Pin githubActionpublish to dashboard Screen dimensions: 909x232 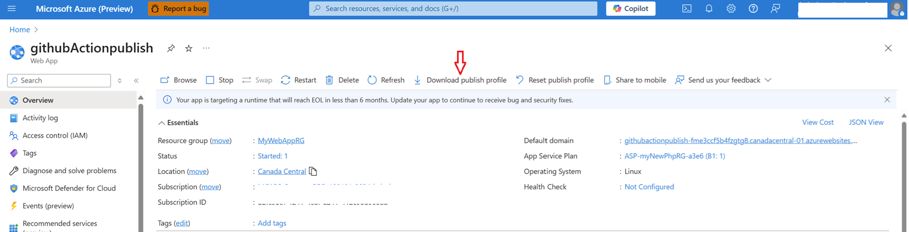[171, 48]
